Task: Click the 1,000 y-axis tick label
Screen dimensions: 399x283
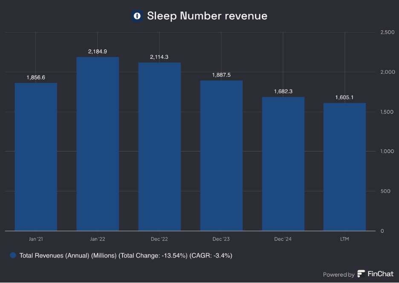Action: [x=387, y=151]
